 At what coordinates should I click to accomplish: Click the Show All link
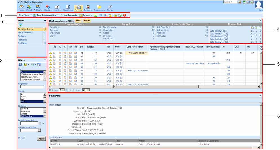click(x=22, y=138)
